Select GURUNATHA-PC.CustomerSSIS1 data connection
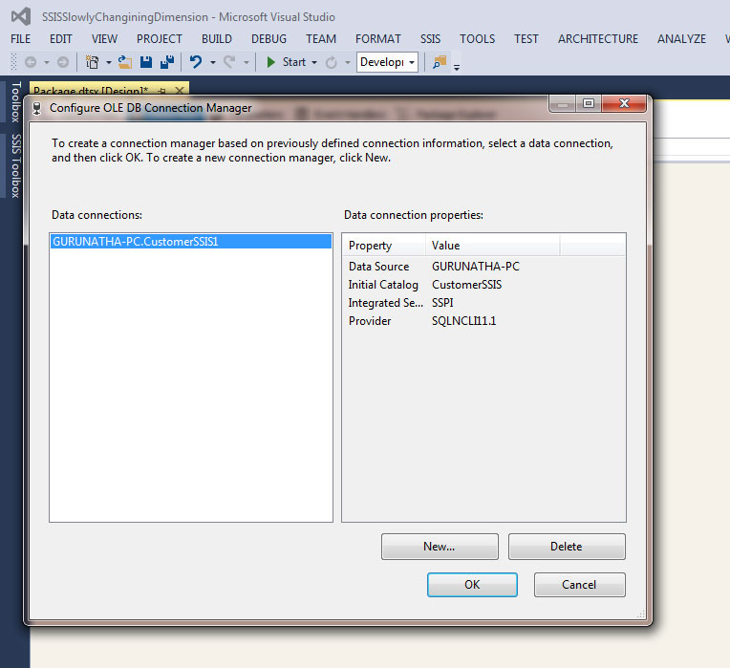Screen dimensions: 730x668 (x=191, y=241)
